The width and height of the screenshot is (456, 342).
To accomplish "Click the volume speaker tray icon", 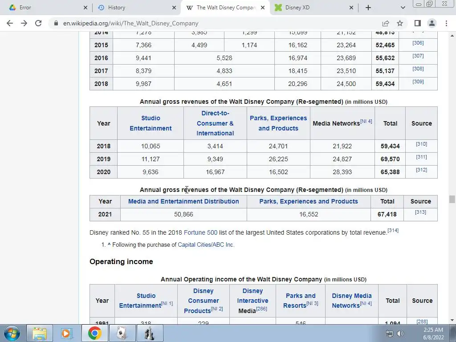I will [x=400, y=334].
